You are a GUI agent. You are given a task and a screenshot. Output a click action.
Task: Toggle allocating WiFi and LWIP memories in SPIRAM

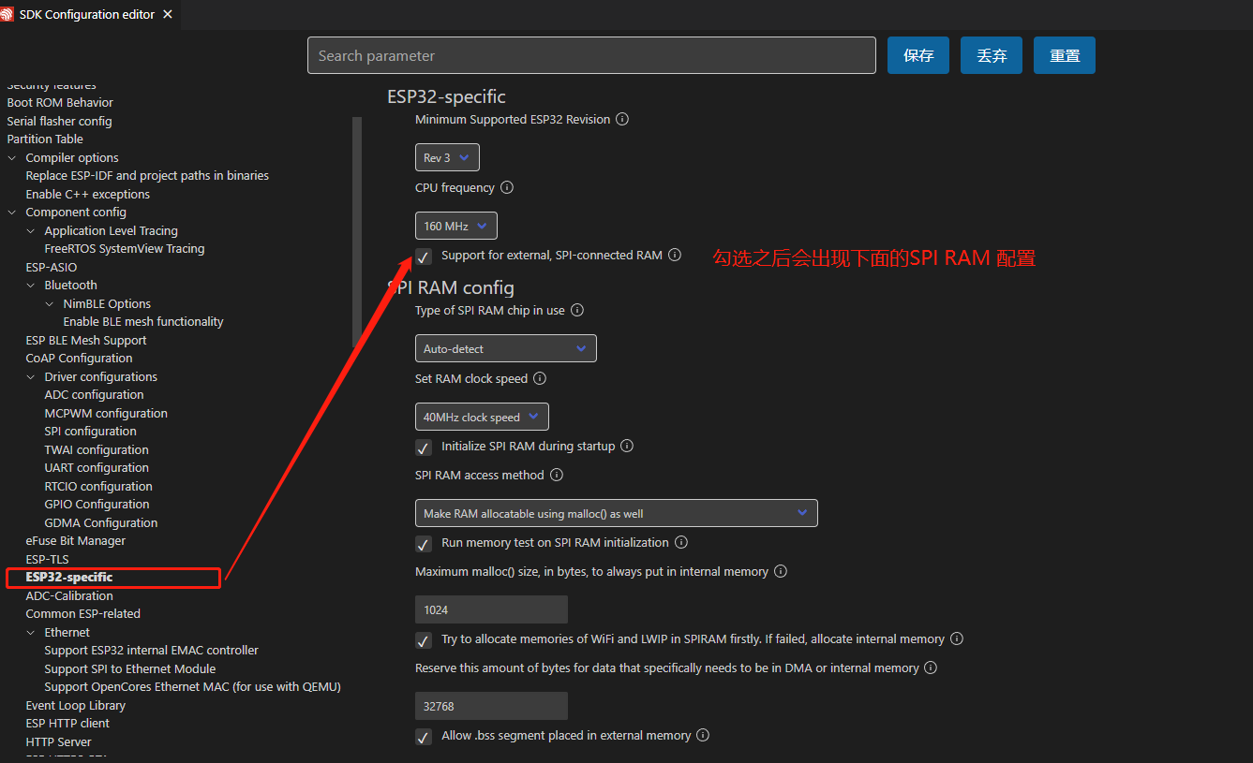click(424, 640)
